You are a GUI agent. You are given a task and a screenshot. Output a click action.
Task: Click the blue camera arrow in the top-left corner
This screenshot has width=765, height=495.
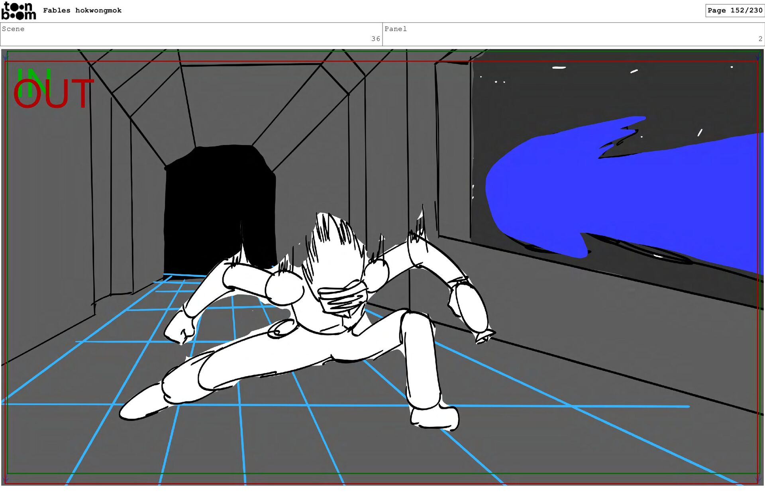5,58
